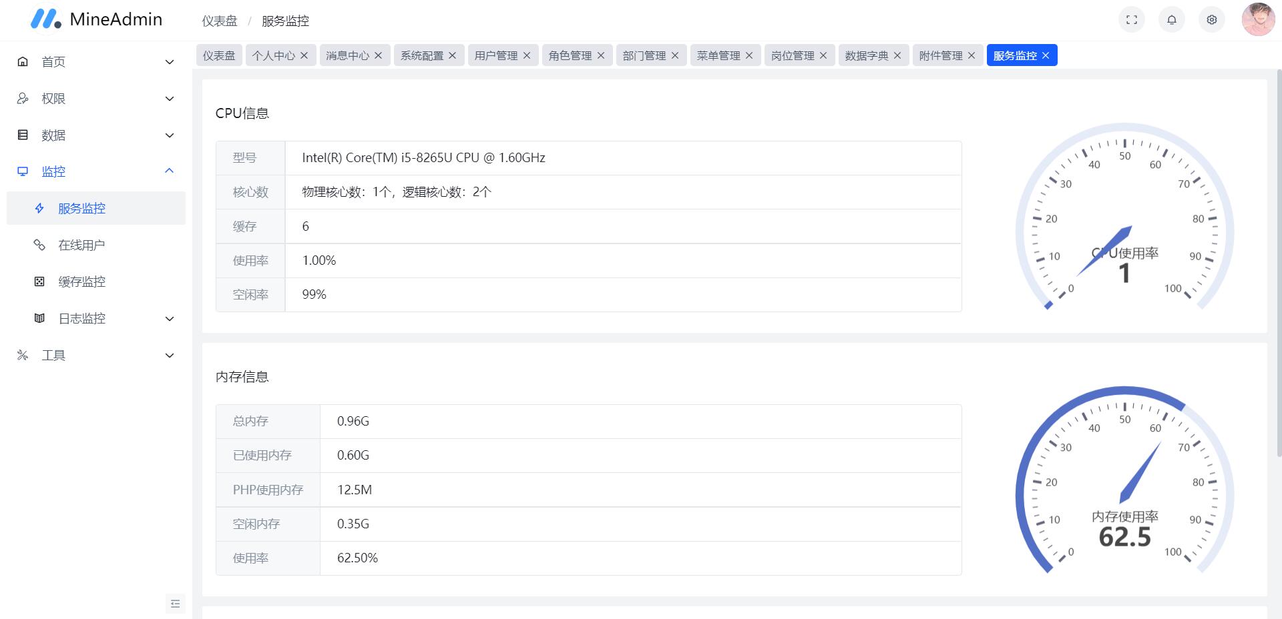1282x619 pixels.
Task: Expand the 日志监控 submenu chevron
Action: [170, 319]
